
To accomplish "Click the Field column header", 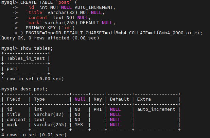I will [14, 99].
